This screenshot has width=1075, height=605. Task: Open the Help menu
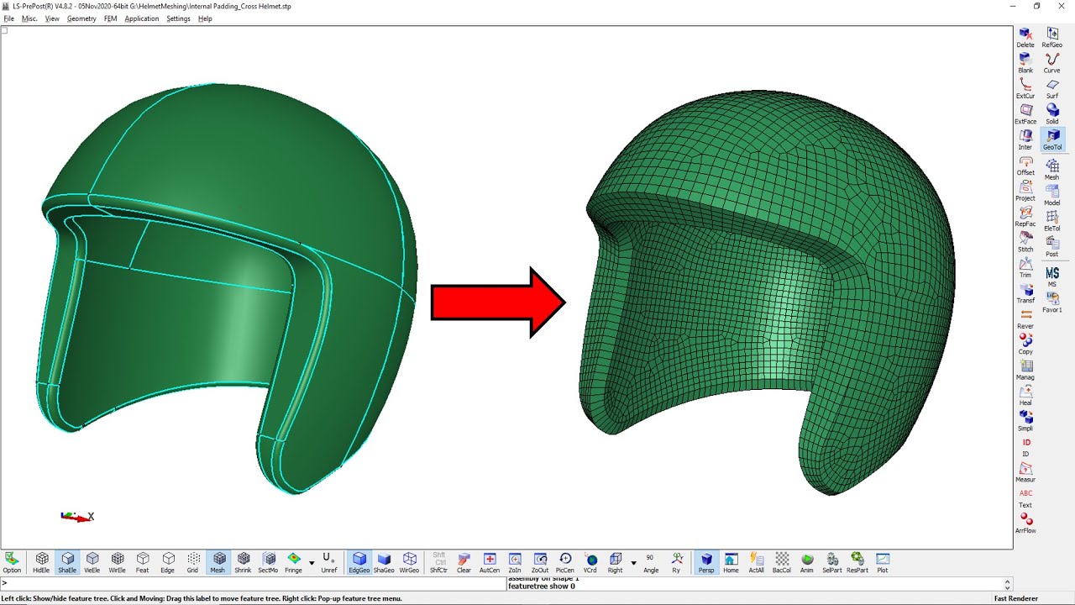[x=205, y=18]
